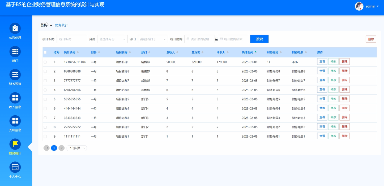Screen dimensions: 384x186
Task: Go to previous page arrow
Action: click(x=46, y=148)
